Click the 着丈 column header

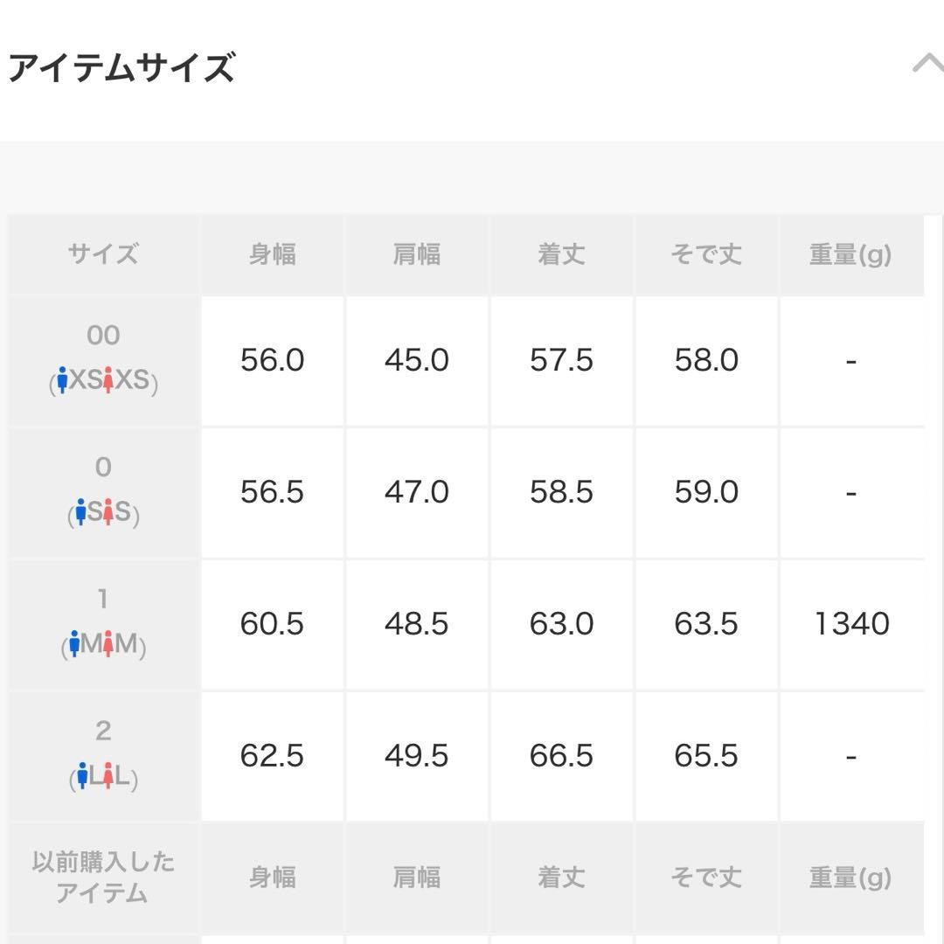562,254
